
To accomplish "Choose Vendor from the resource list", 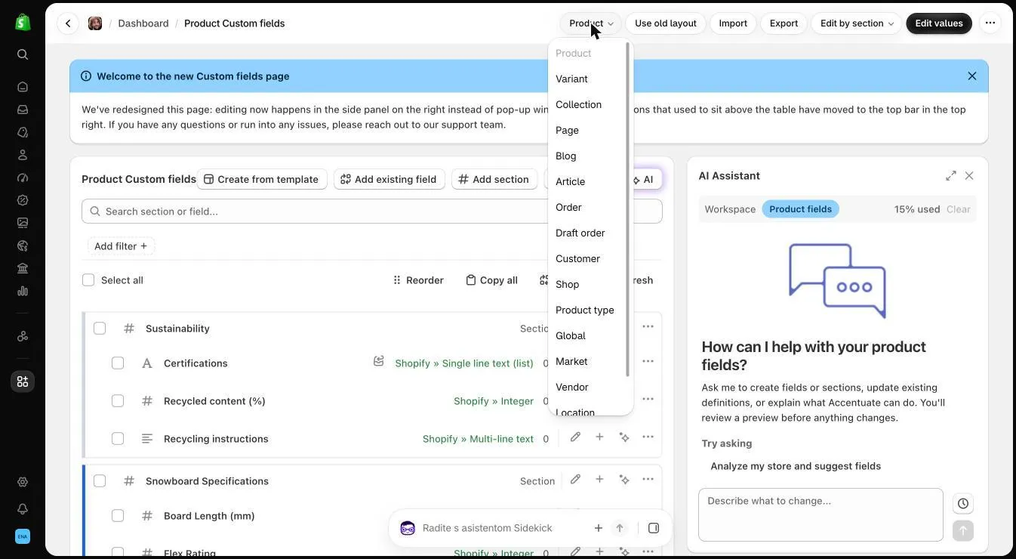I will [x=571, y=387].
